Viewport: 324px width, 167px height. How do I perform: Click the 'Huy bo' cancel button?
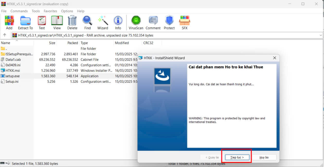click(x=264, y=157)
